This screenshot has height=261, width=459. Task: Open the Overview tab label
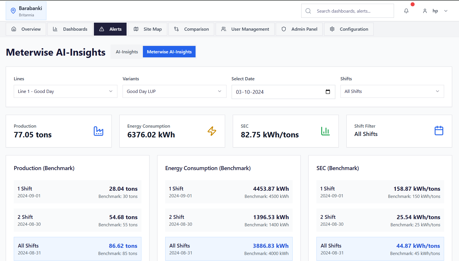[x=31, y=29]
